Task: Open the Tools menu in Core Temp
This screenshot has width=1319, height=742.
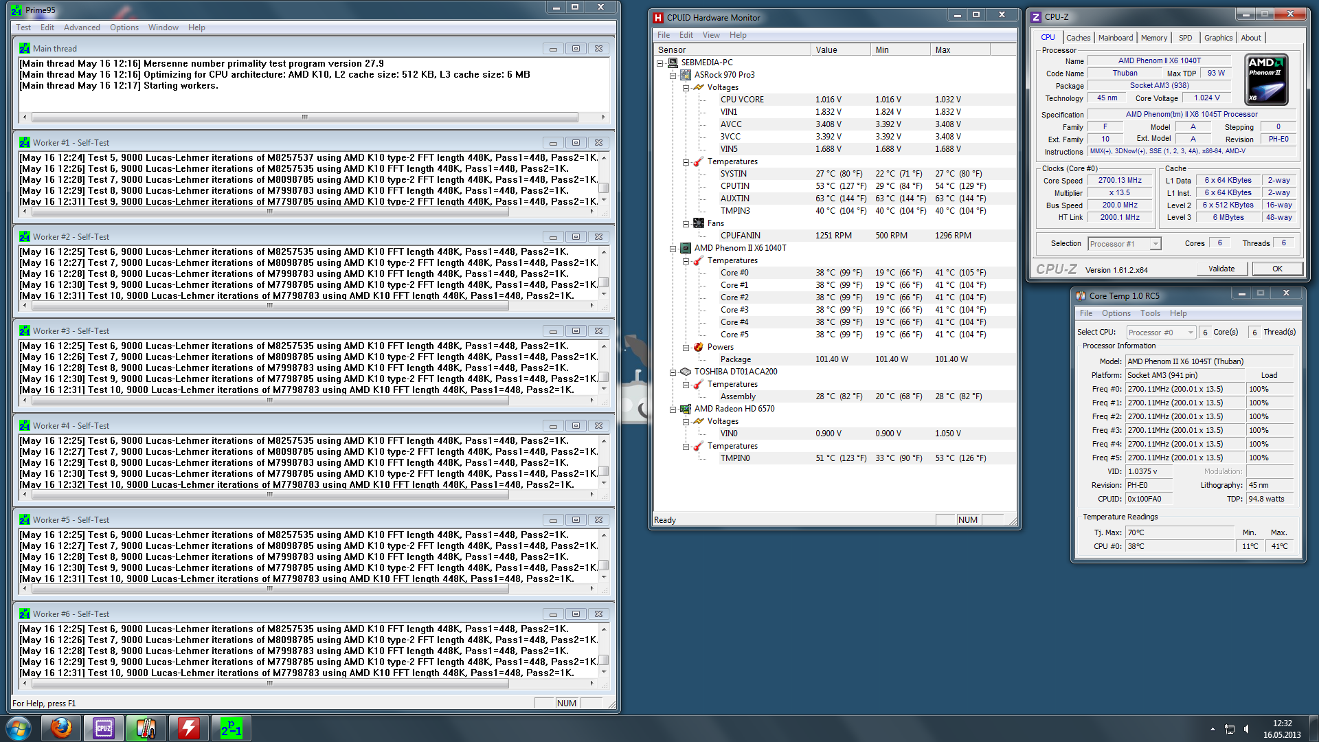Action: pyautogui.click(x=1150, y=313)
